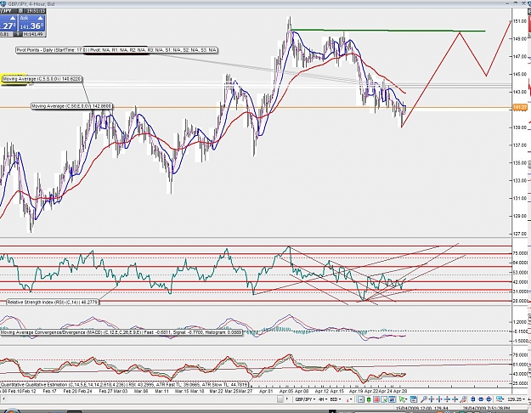Open the BID price type dropdown
Image resolution: width=531 pixels, height=413 pixels.
coord(336,399)
